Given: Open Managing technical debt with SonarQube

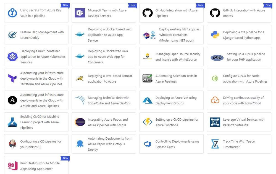Looking at the screenshot, I should pyautogui.click(x=104, y=100).
